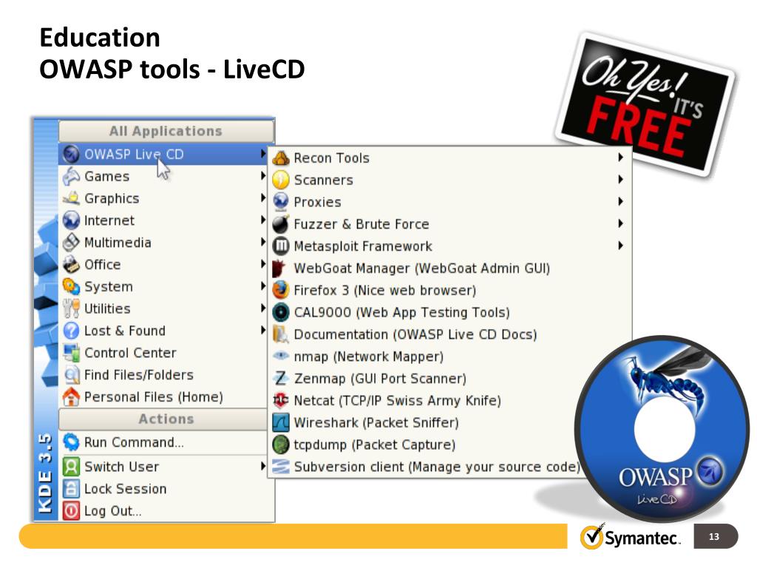Click the Multimedia category icon

point(71,243)
